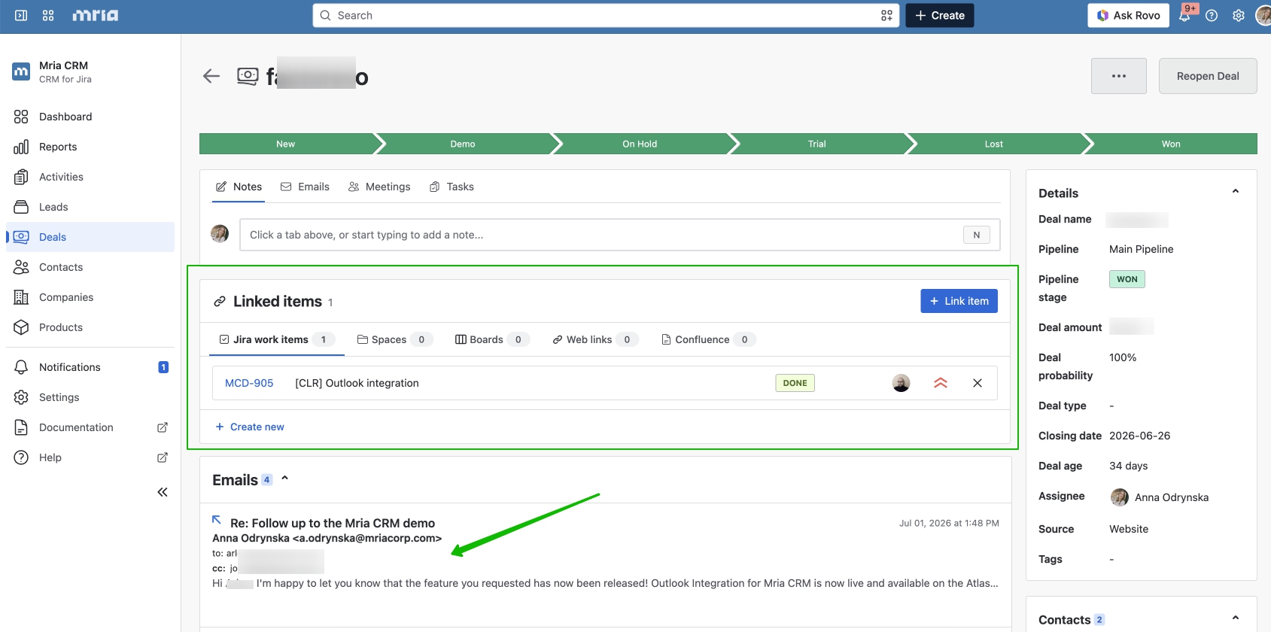Open Reports in the sidebar
The height and width of the screenshot is (632, 1271).
click(x=90, y=147)
